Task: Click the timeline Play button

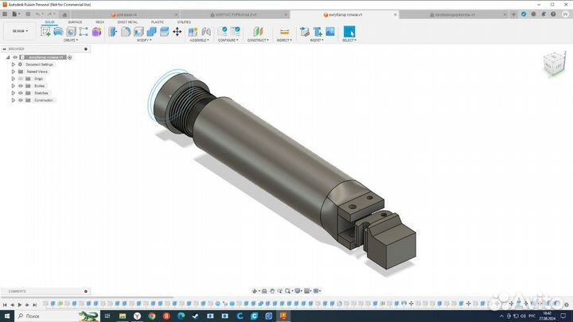Action: tap(21, 305)
